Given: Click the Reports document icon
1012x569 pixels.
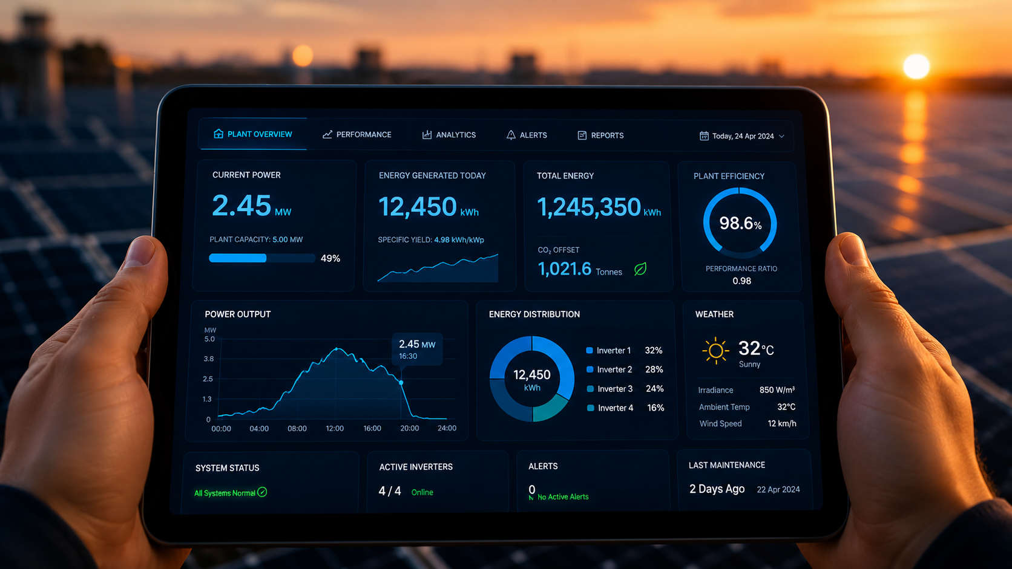Looking at the screenshot, I should (582, 135).
